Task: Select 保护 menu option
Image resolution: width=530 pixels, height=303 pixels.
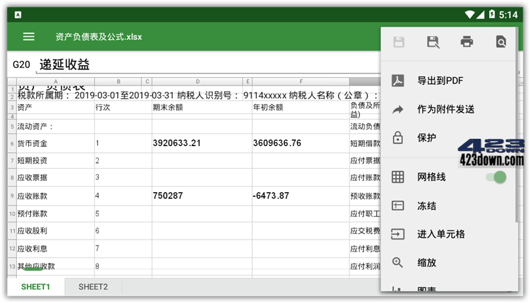Action: [426, 137]
